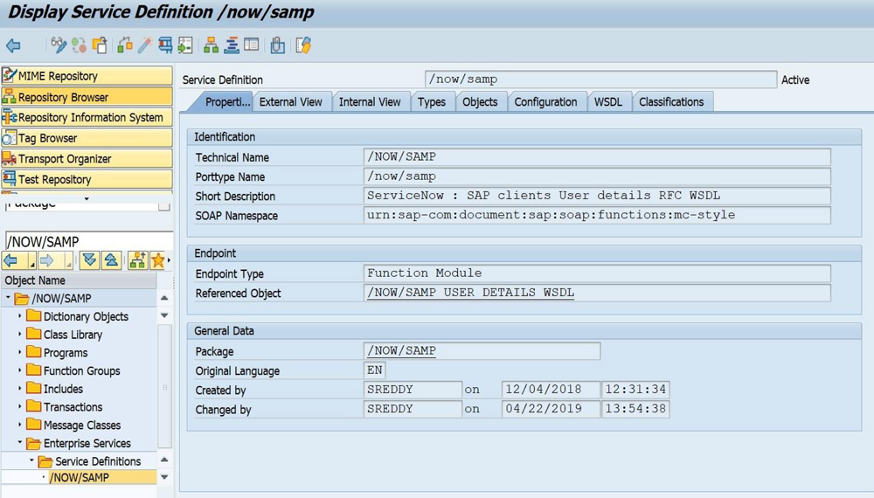
Task: Click the Check syntax icon with green boxes
Action: (125, 45)
